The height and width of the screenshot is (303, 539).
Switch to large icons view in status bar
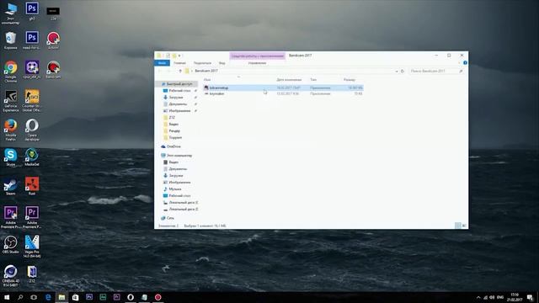point(464,226)
